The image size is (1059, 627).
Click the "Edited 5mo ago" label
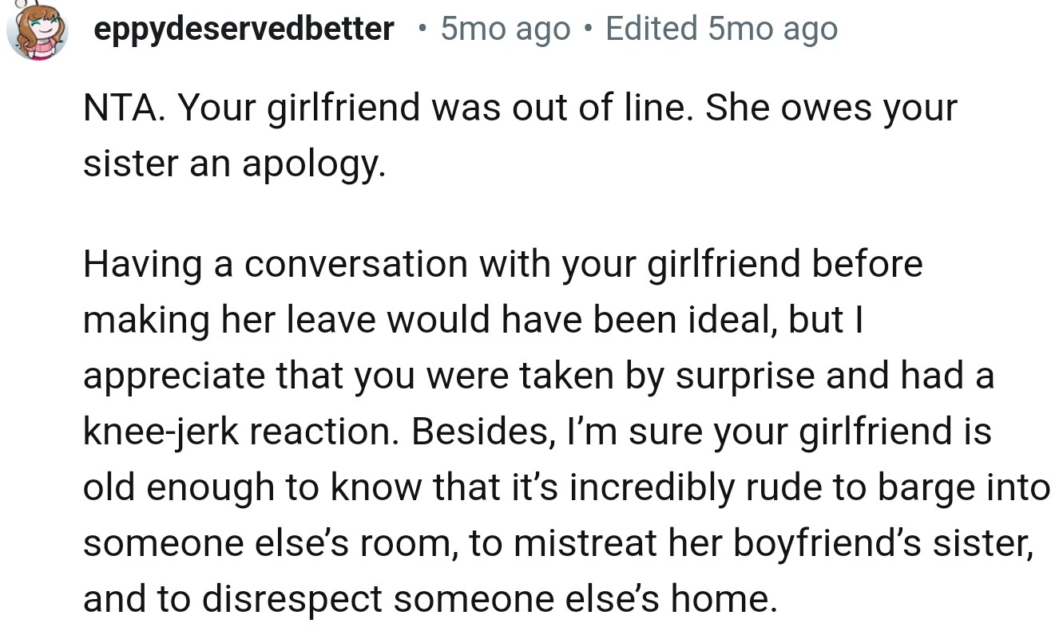point(721,30)
